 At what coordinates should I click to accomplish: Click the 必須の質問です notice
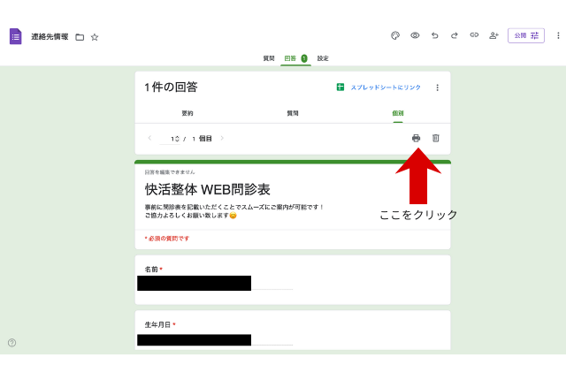coord(167,239)
